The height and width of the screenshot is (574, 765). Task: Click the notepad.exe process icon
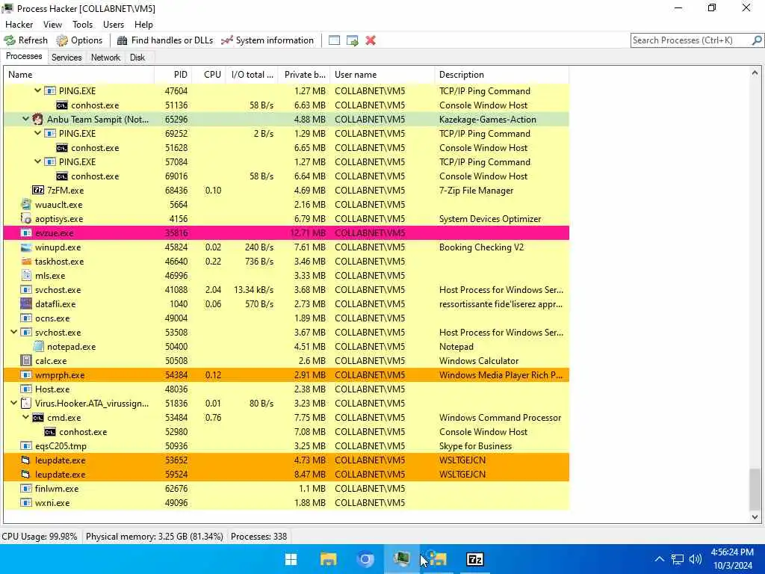point(39,347)
